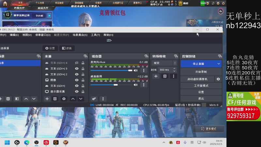Unlock the 文本 (GDI+) 4 source

click(83, 63)
